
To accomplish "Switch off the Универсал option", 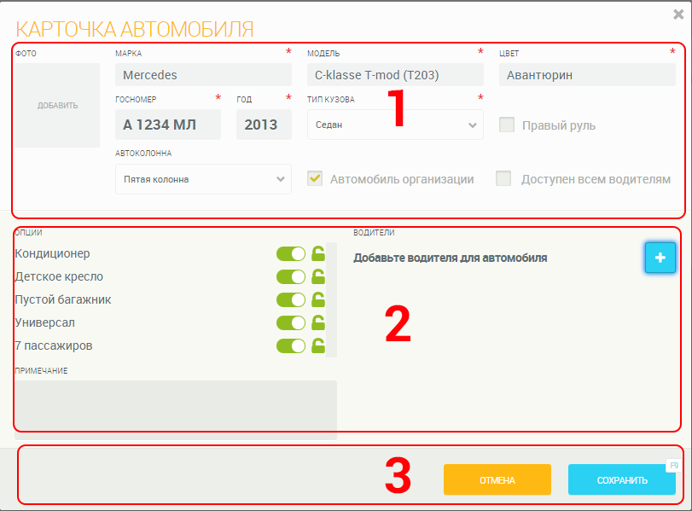I will 291,322.
